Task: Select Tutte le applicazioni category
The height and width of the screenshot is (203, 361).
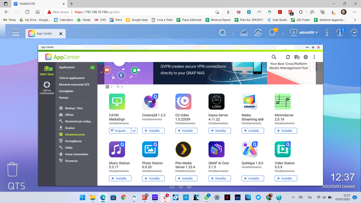Action: coord(72,78)
